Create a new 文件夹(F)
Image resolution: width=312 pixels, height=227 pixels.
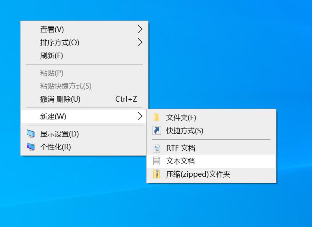pyautogui.click(x=211, y=117)
